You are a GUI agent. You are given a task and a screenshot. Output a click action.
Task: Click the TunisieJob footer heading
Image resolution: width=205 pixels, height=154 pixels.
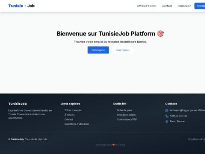17,104
